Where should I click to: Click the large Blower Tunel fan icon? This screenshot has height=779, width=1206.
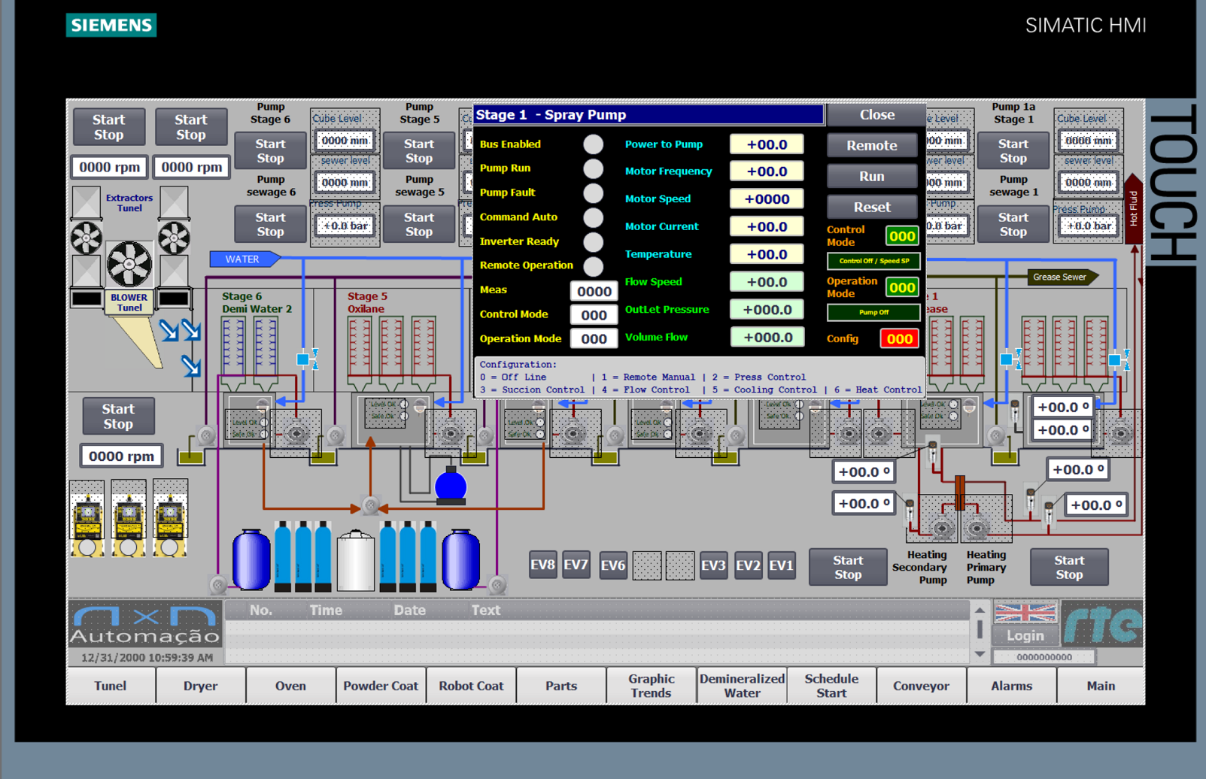coord(129,264)
